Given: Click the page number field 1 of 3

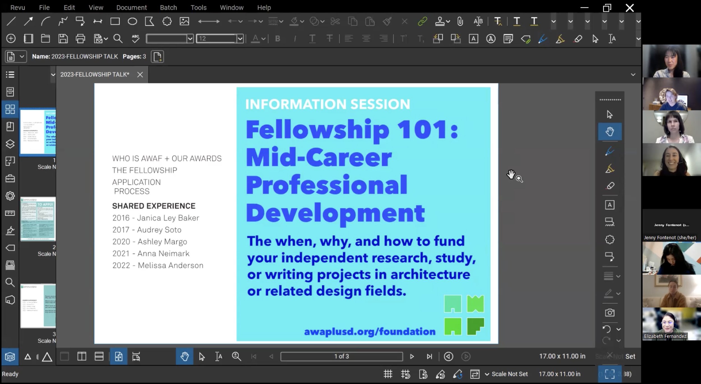Looking at the screenshot, I should (x=342, y=357).
